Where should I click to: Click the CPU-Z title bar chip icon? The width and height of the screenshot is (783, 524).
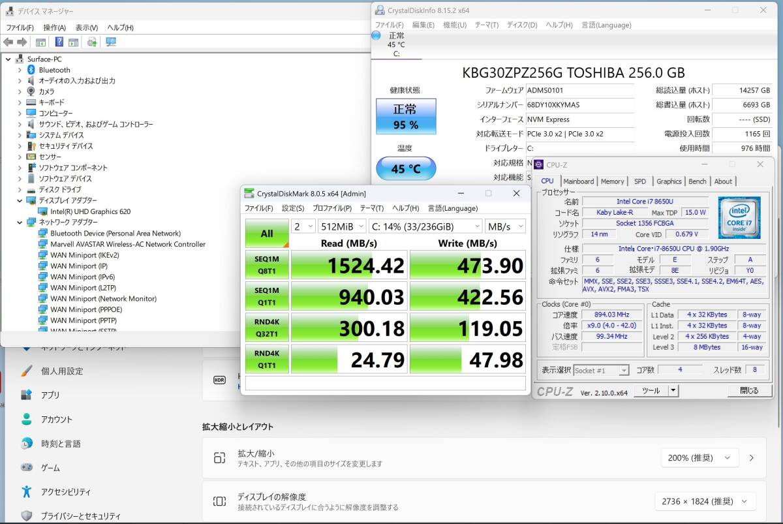click(x=539, y=165)
